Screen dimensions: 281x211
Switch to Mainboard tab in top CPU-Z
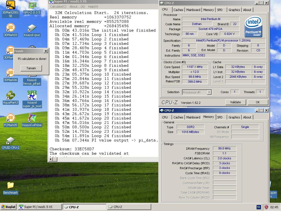click(x=193, y=10)
